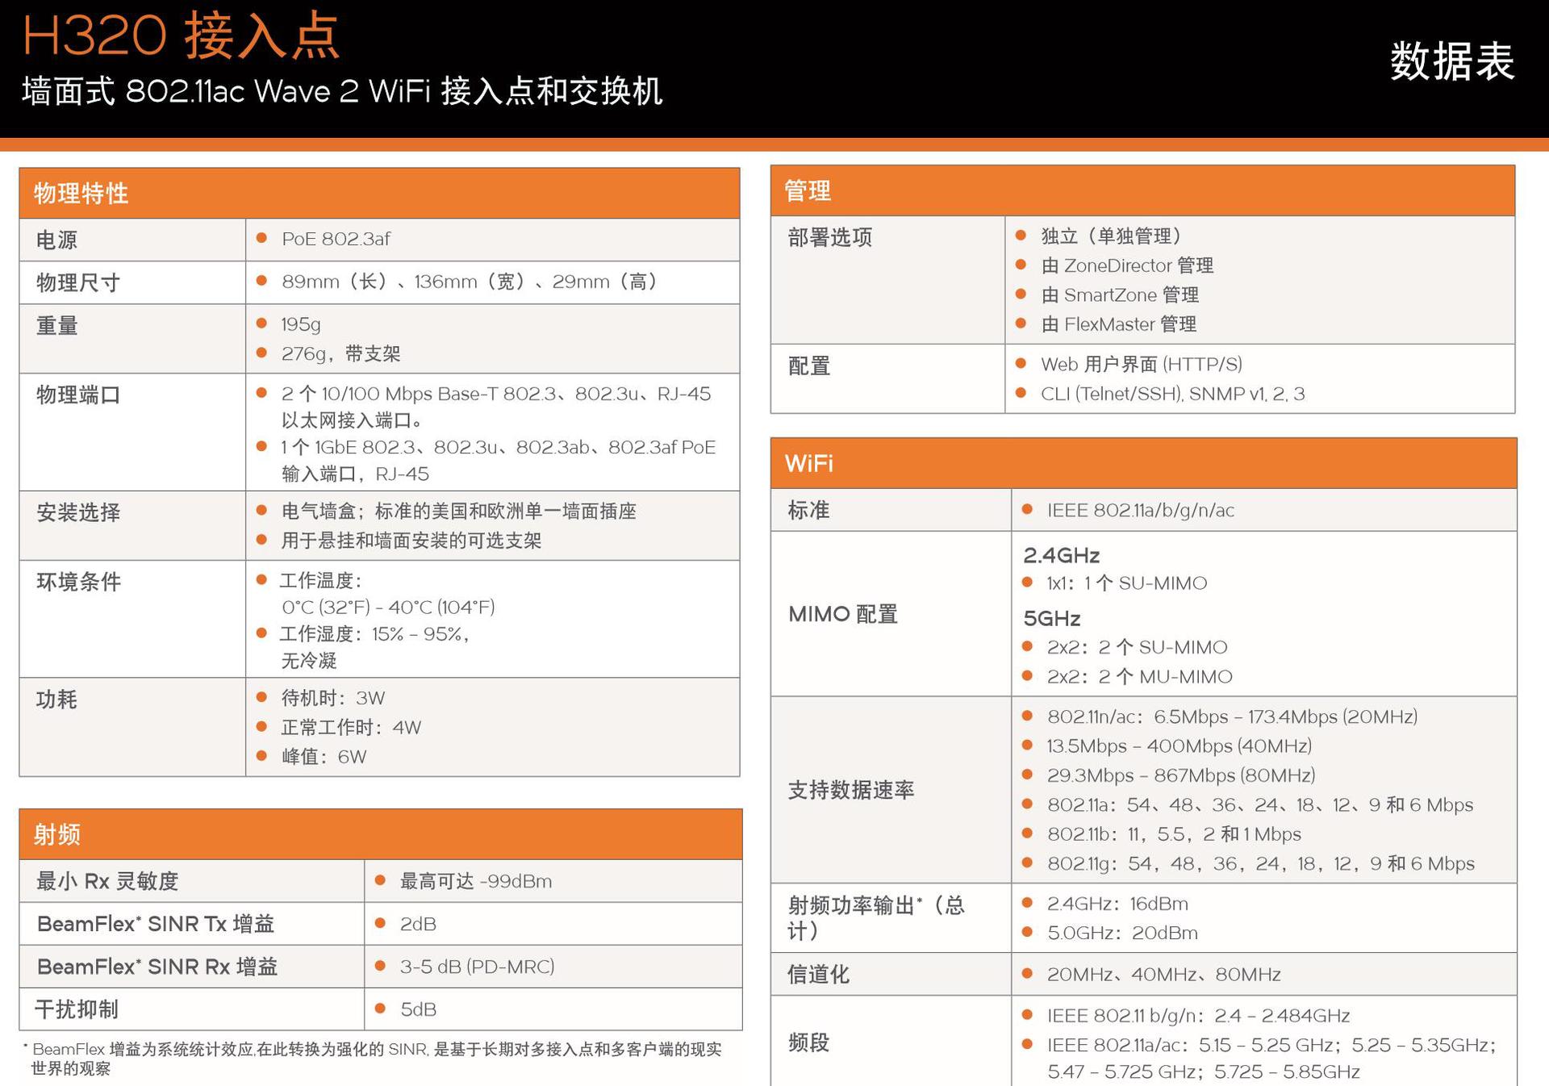
Task: Click the BeamFlex SINR Tx 增益 row label
Action: tap(156, 924)
